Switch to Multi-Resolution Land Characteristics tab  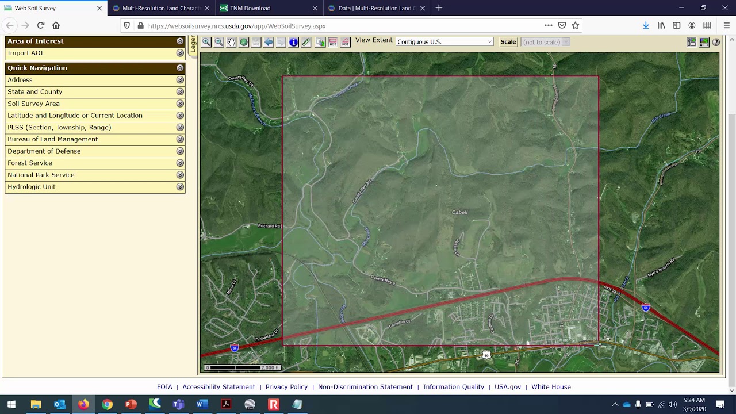click(x=161, y=8)
